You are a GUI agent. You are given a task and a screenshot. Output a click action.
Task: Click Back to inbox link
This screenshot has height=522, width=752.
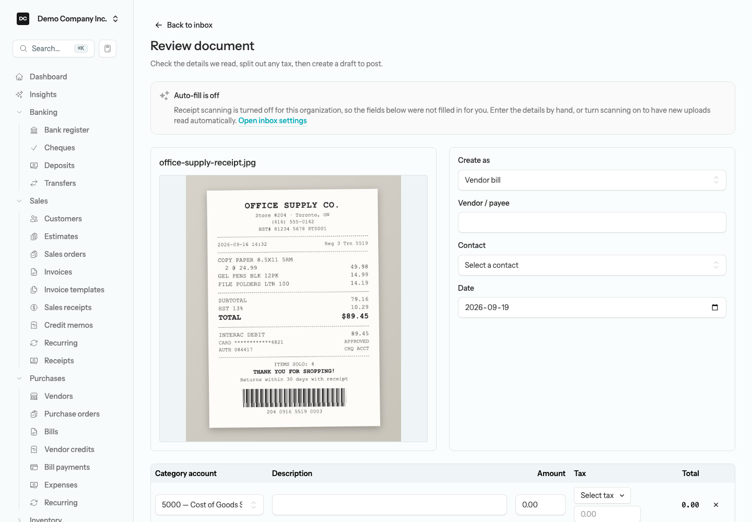click(184, 25)
